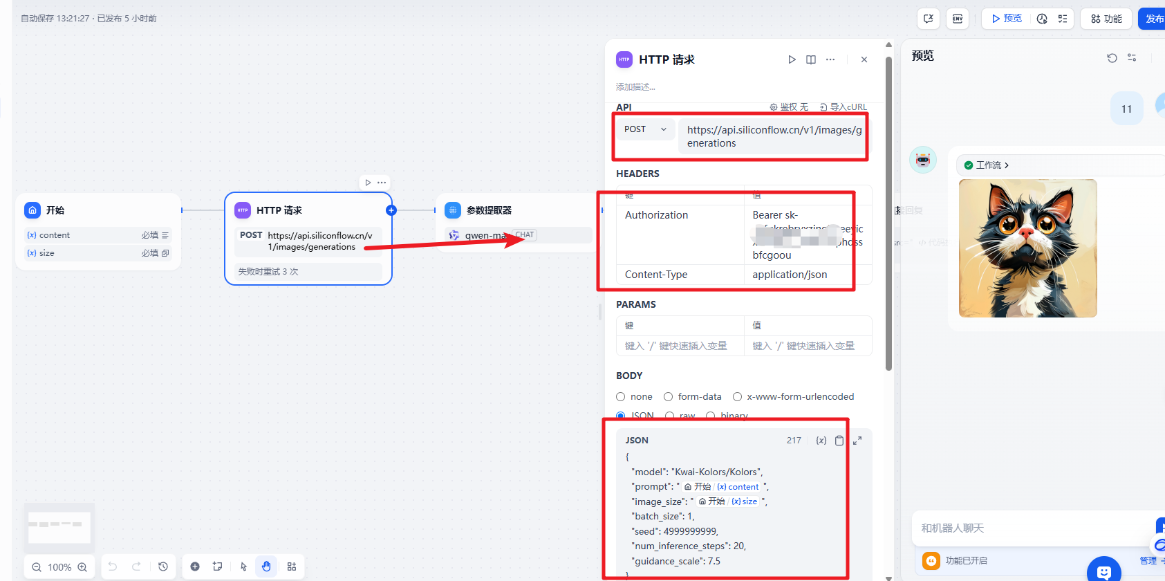Select the none body type radio

[621, 396]
